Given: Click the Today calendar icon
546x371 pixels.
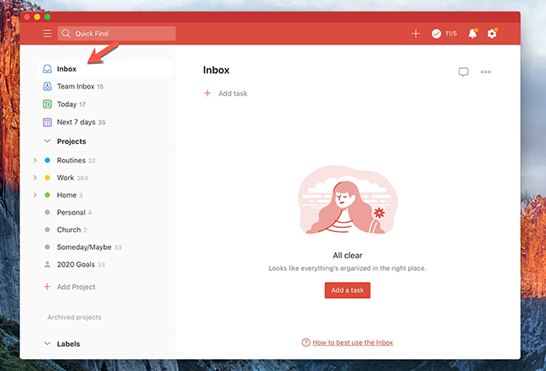Looking at the screenshot, I should tap(47, 104).
